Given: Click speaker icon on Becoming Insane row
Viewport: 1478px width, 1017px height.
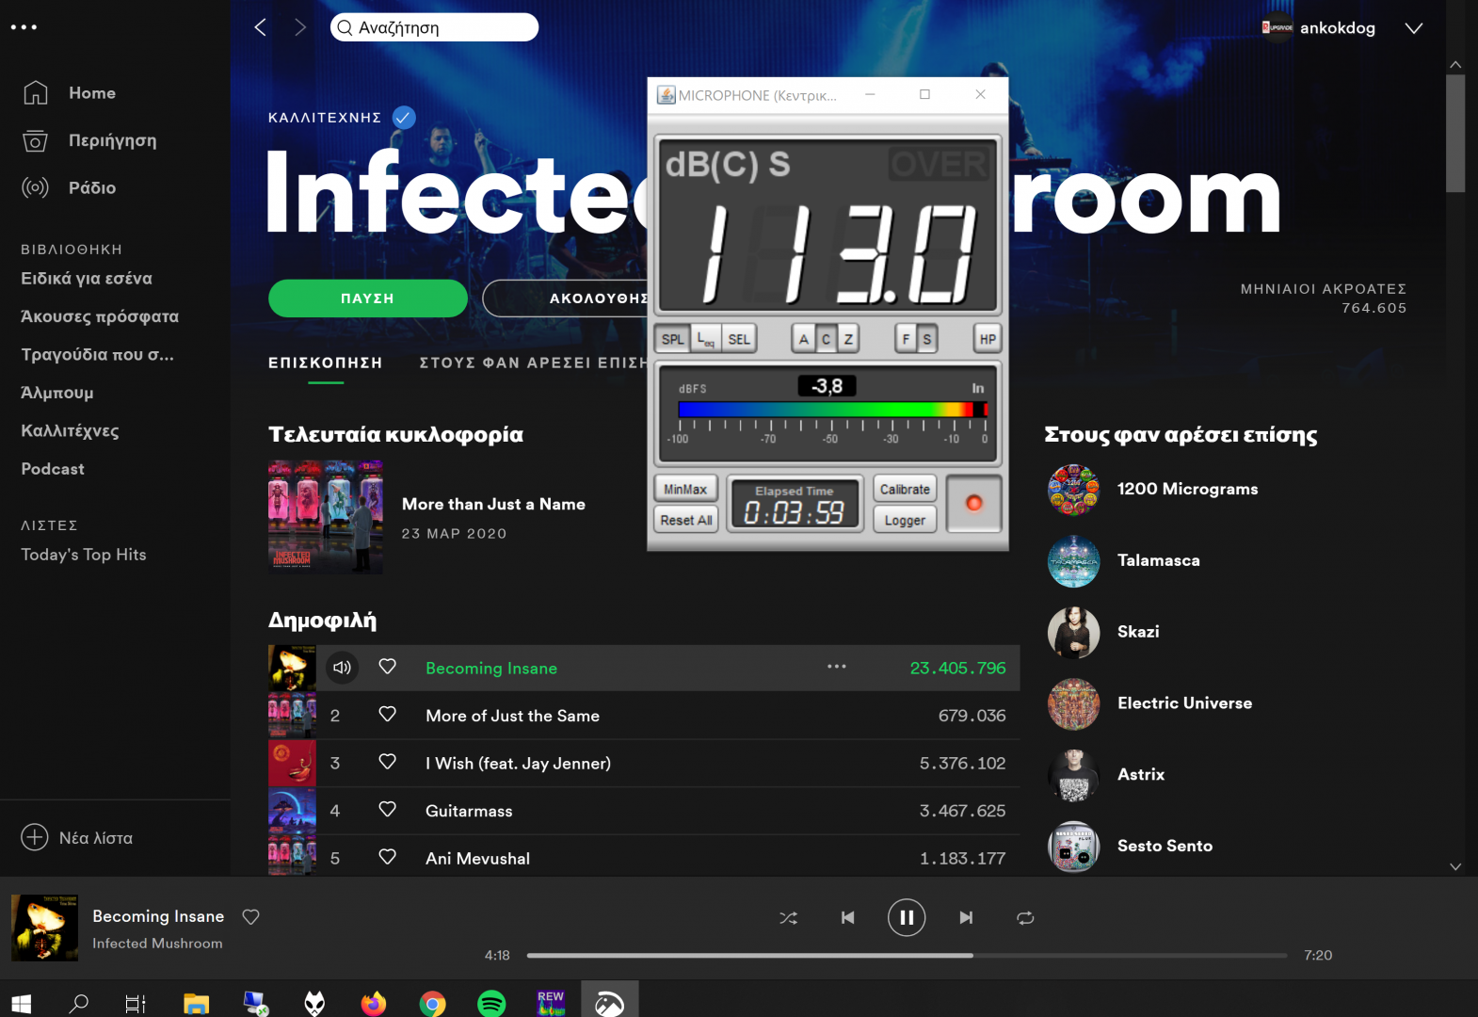Looking at the screenshot, I should (x=342, y=668).
